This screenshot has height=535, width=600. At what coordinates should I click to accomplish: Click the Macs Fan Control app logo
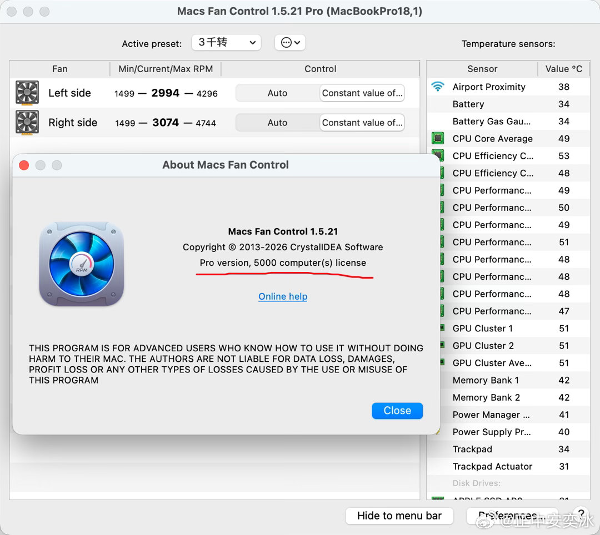click(x=82, y=264)
